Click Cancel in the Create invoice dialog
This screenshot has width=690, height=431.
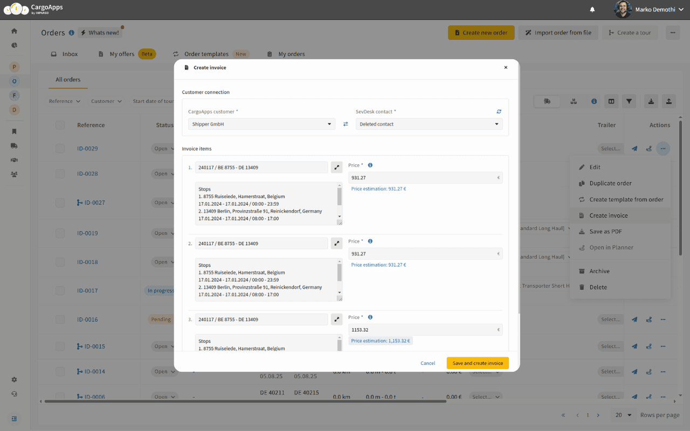[x=427, y=363]
